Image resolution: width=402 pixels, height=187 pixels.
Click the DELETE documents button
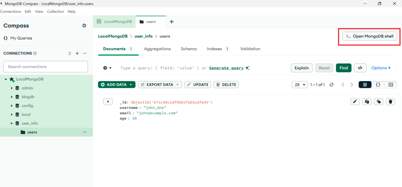point(226,85)
